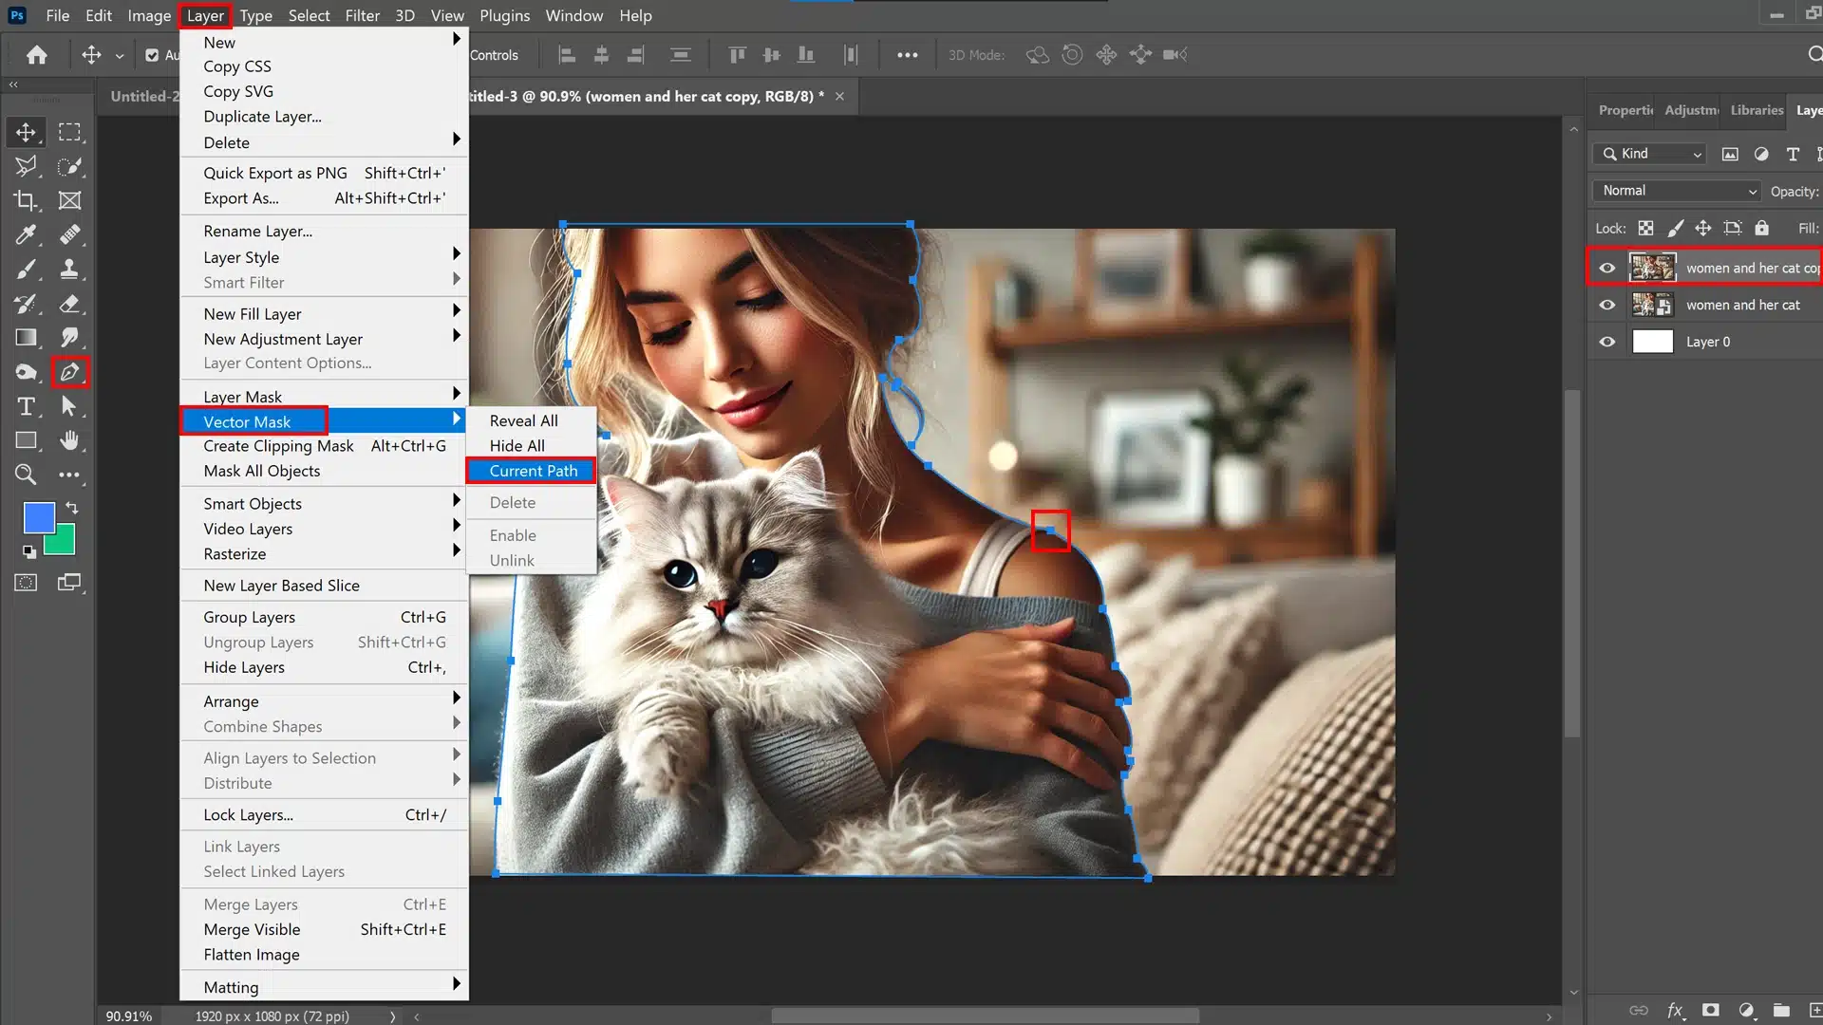Select the History Brush tool
This screenshot has height=1025, width=1823.
click(x=26, y=304)
